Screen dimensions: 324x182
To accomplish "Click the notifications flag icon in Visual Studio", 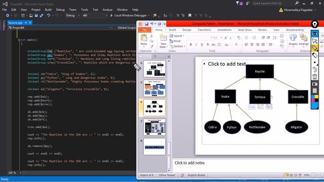I will [x=239, y=4].
